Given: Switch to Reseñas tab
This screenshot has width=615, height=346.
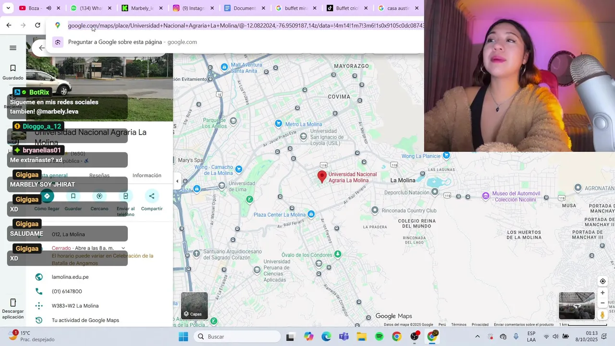Looking at the screenshot, I should coord(99,175).
